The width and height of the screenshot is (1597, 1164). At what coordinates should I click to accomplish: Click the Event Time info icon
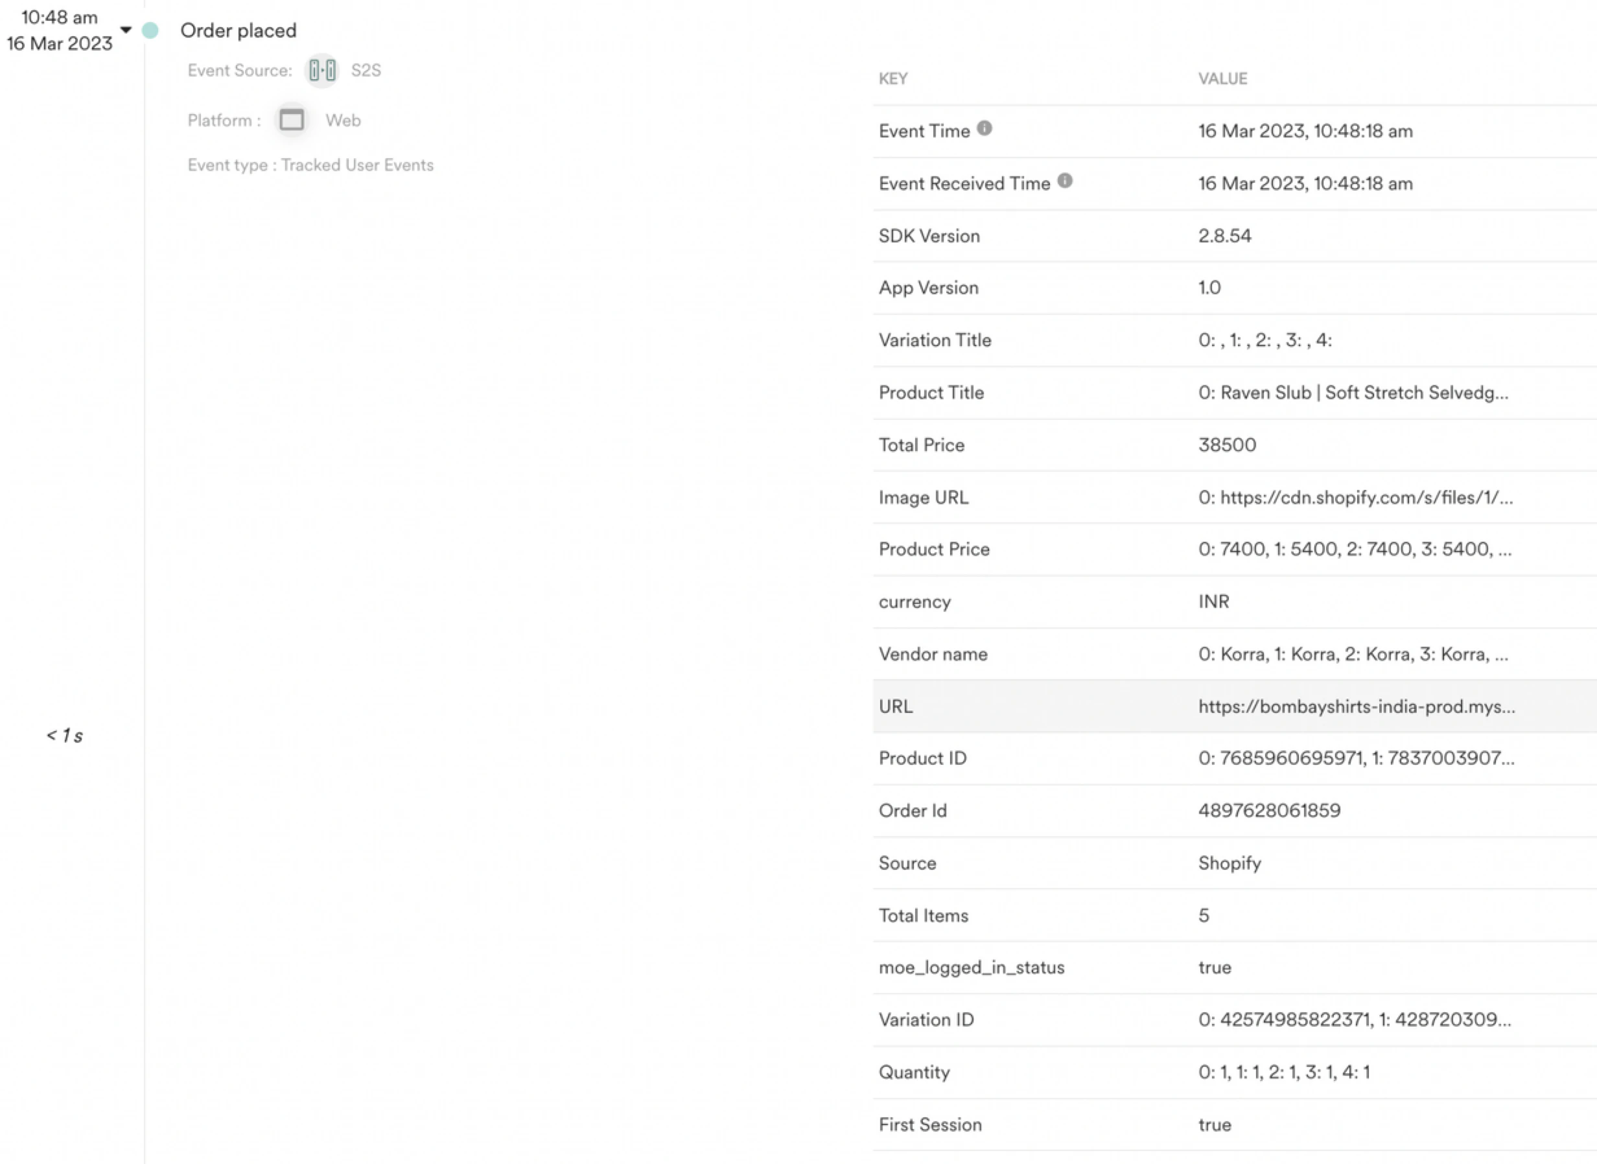(984, 128)
